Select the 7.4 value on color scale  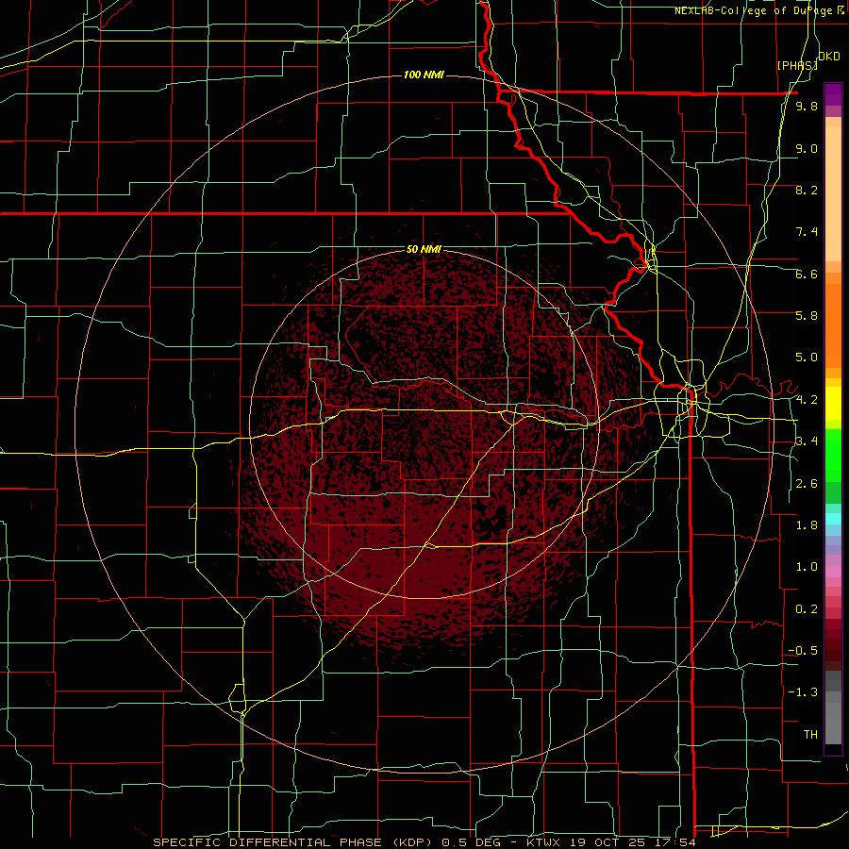click(807, 232)
